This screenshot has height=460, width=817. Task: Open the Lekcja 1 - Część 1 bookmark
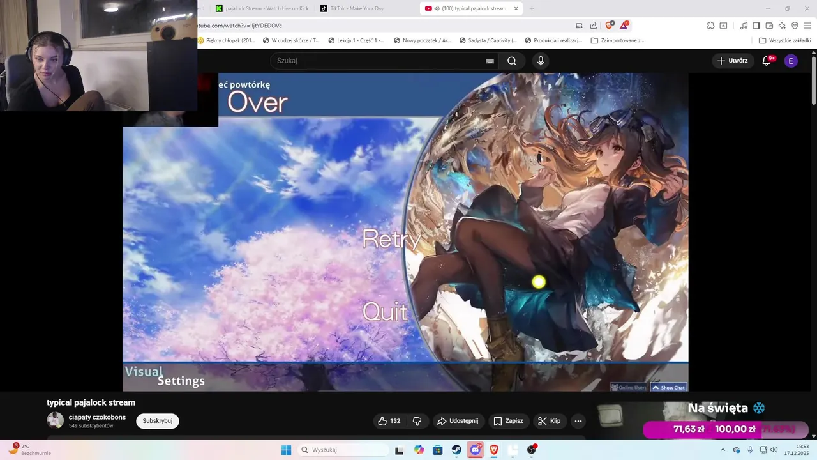[x=356, y=40]
